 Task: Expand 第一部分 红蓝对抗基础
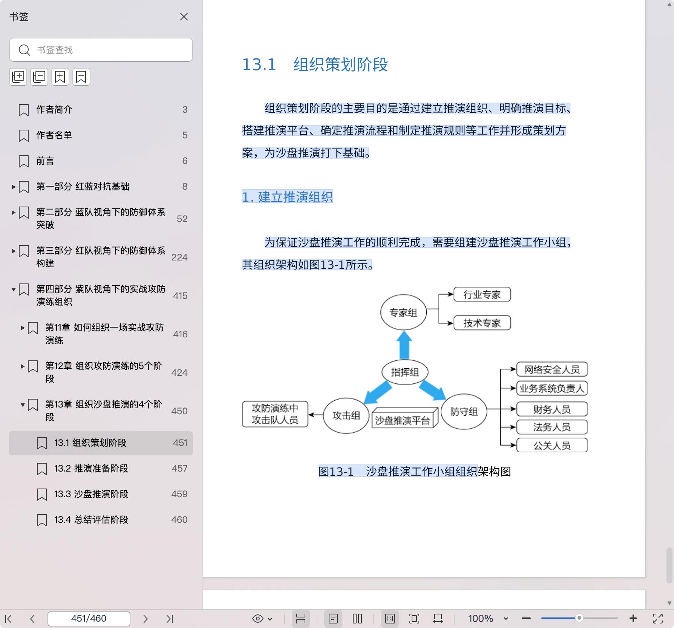click(x=14, y=187)
